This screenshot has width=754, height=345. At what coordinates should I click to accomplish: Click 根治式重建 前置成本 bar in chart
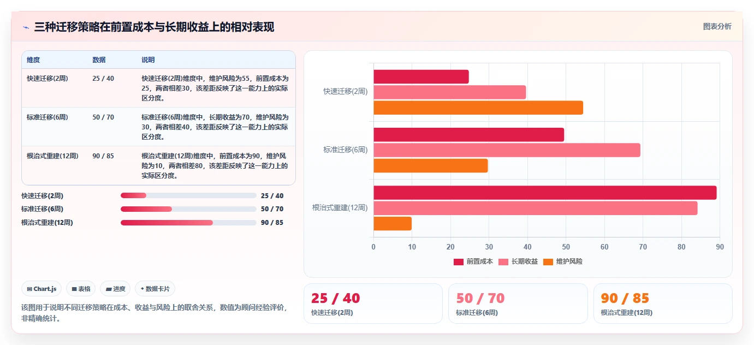tap(545, 193)
